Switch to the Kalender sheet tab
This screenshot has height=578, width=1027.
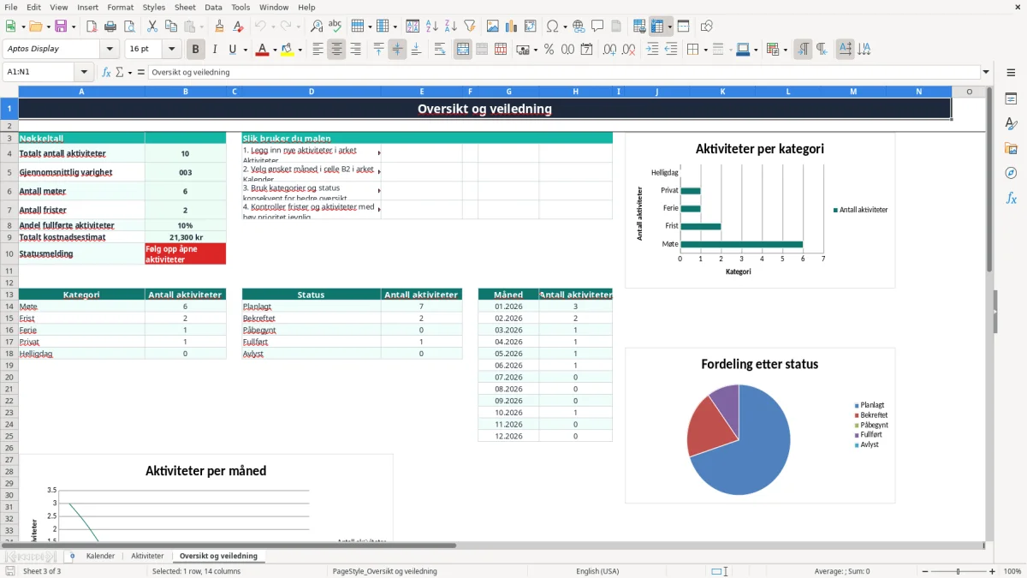(x=101, y=556)
